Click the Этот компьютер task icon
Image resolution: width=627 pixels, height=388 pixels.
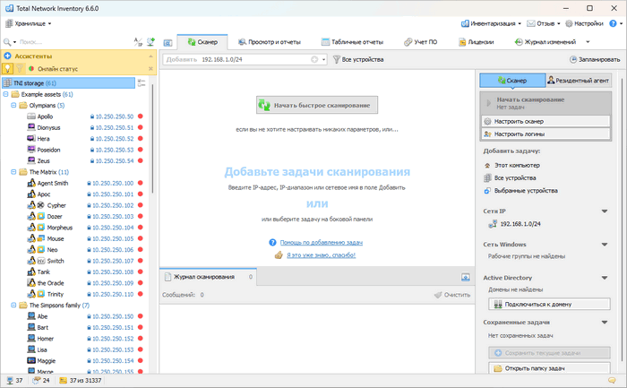click(x=488, y=166)
